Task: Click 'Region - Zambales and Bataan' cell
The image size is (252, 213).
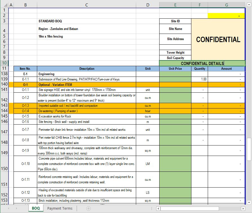Action: pyautogui.click(x=87, y=29)
